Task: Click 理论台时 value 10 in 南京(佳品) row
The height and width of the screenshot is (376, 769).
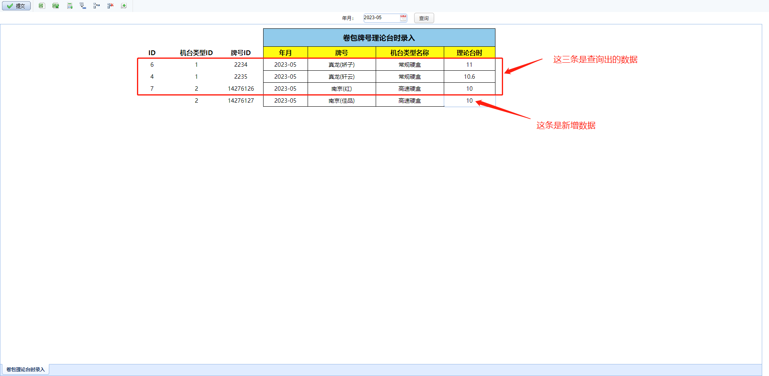Action: point(469,101)
